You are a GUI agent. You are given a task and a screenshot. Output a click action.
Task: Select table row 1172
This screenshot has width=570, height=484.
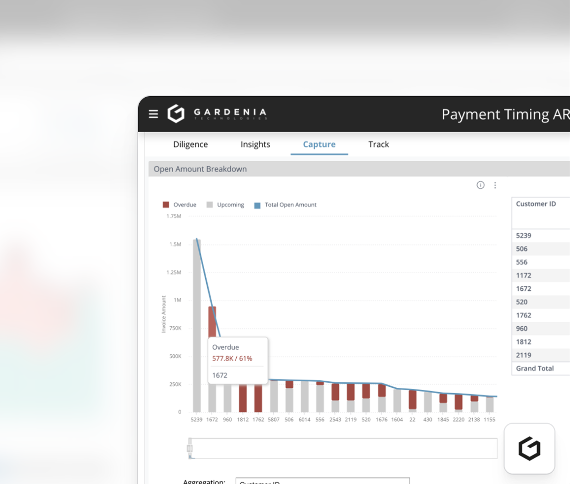click(x=541, y=276)
